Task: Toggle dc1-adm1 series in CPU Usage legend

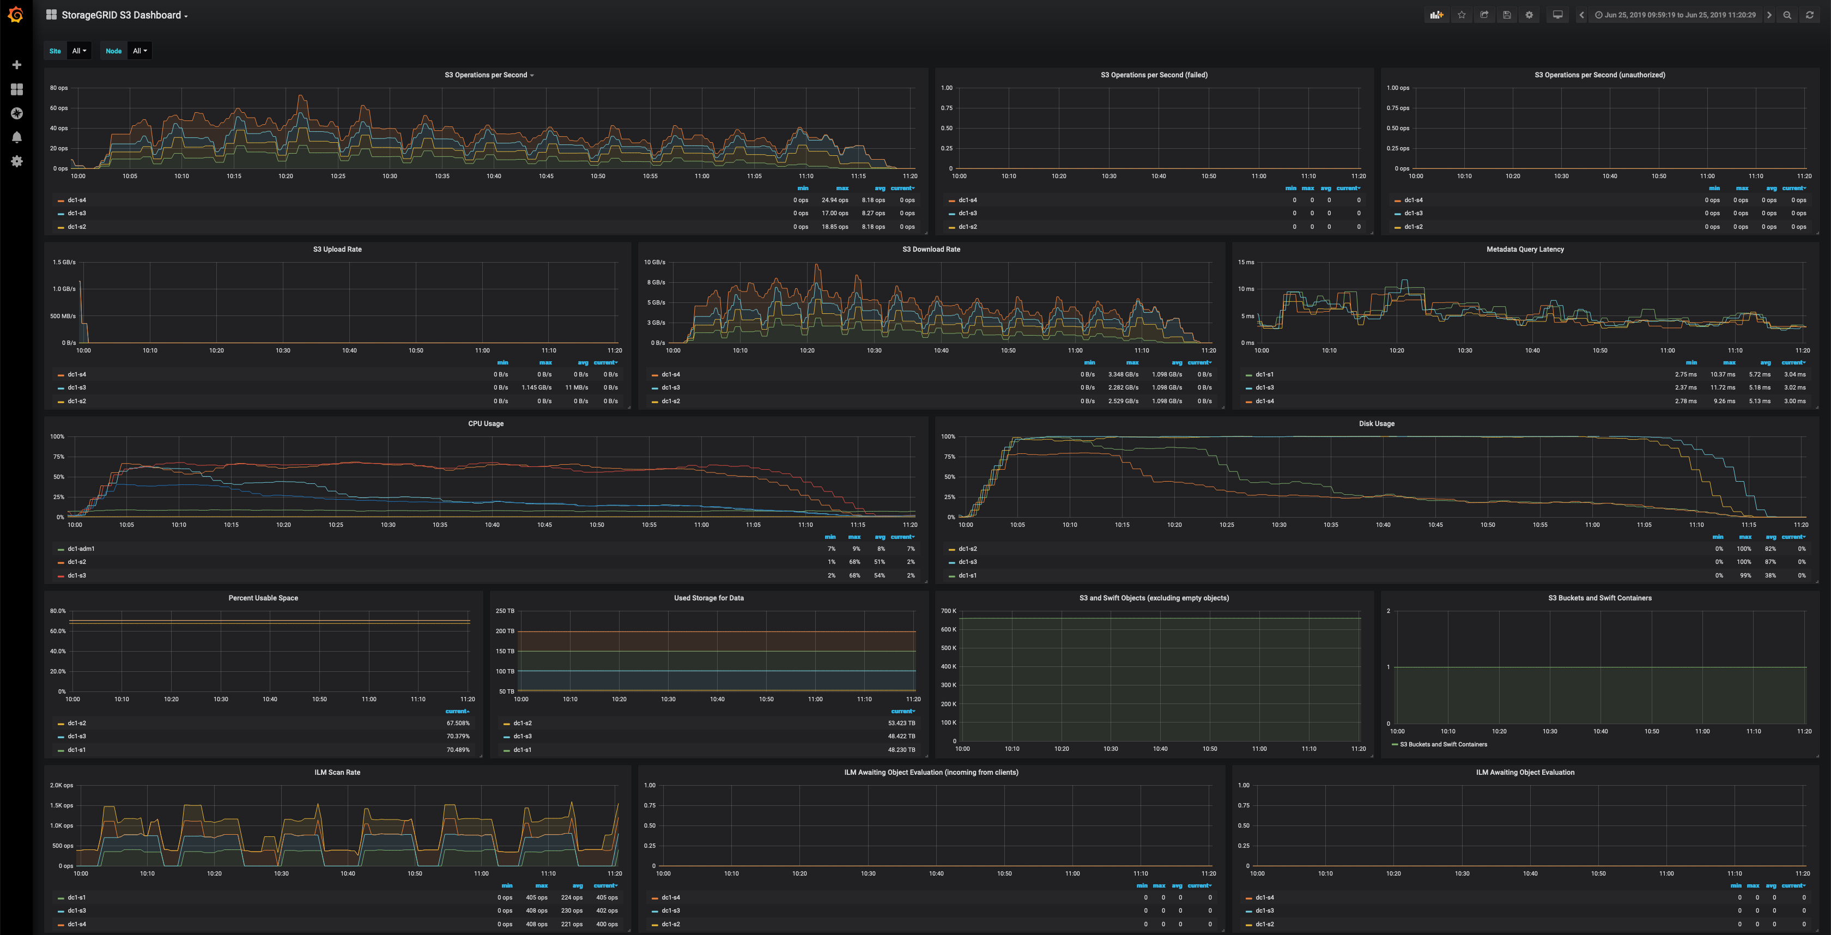Action: click(x=80, y=549)
